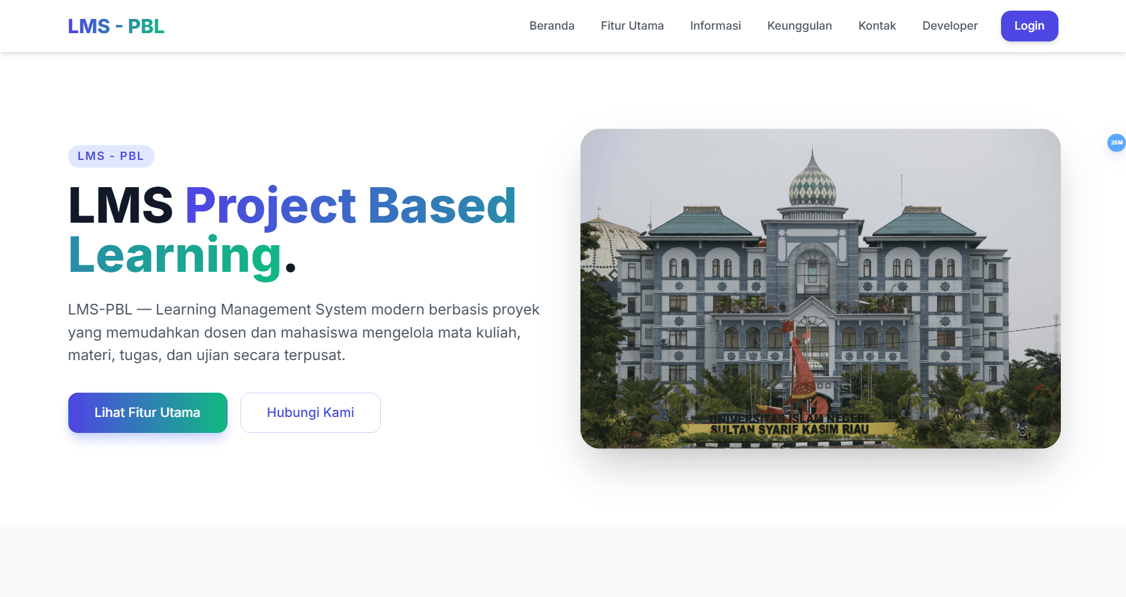Click the white navigation header bar
Screen dimensions: 1126x597
pos(355,25)
